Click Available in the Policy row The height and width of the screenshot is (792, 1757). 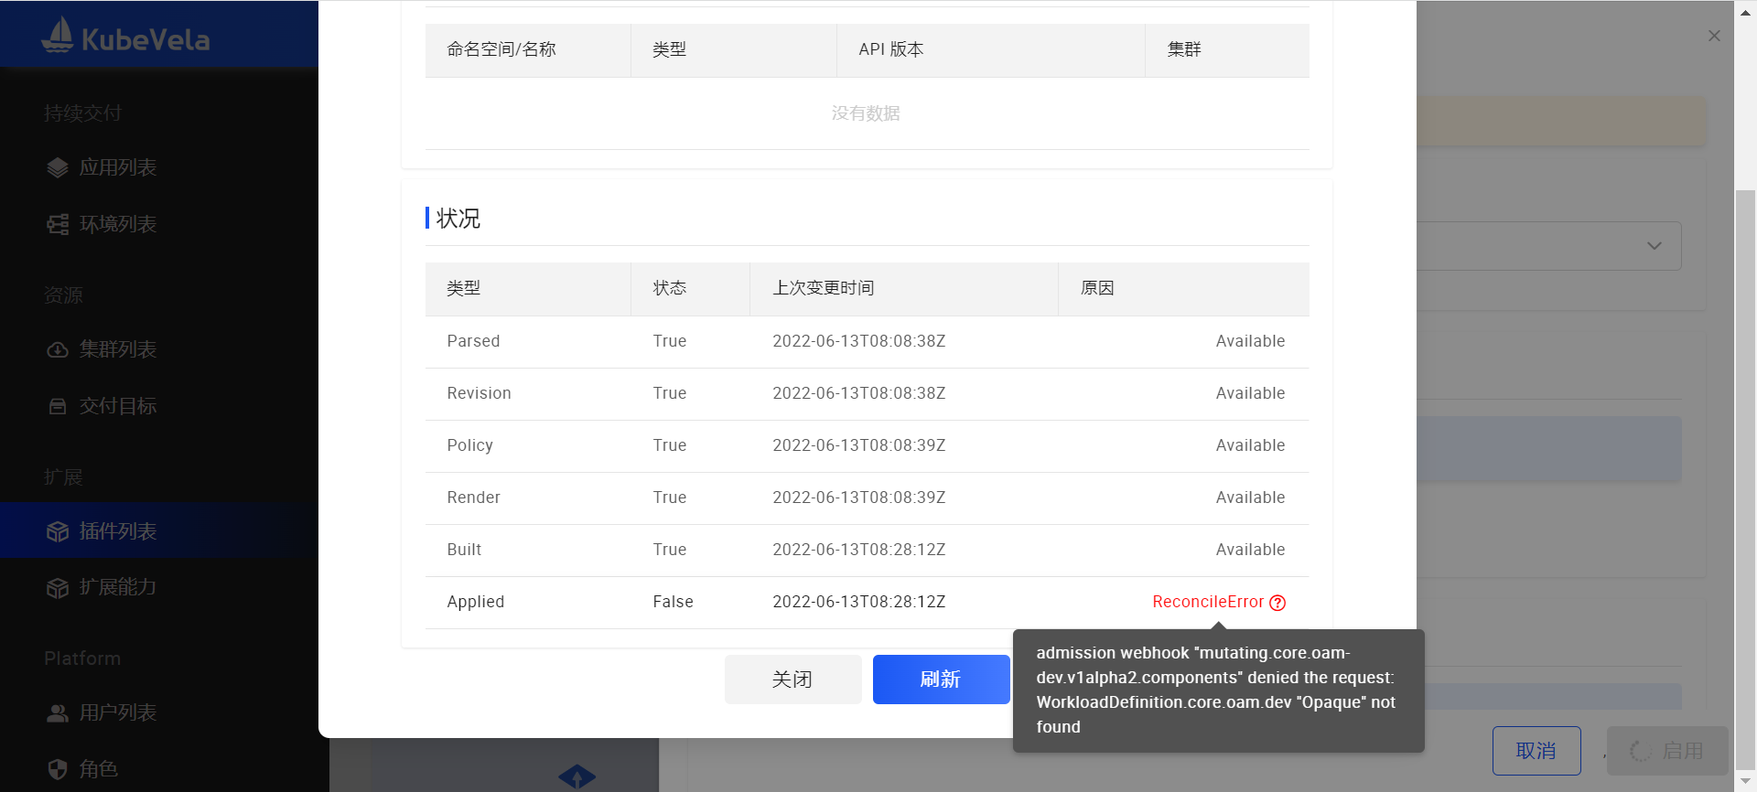click(x=1250, y=445)
